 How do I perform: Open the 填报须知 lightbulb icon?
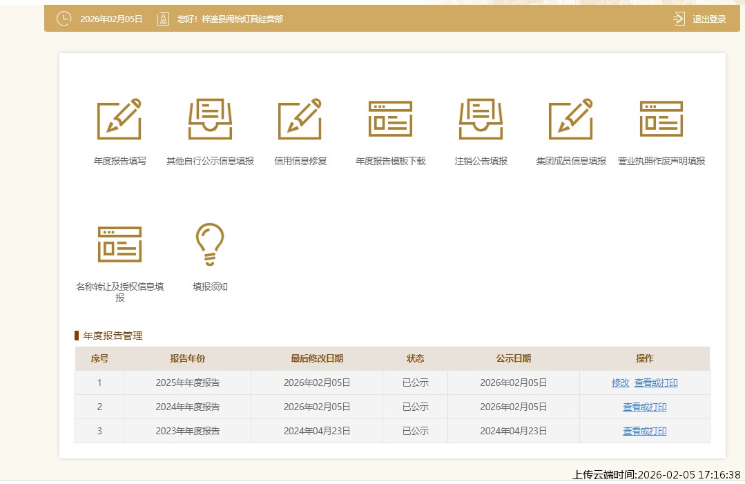tap(210, 244)
